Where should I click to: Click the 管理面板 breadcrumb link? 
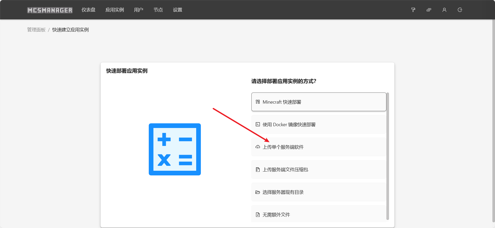point(36,30)
